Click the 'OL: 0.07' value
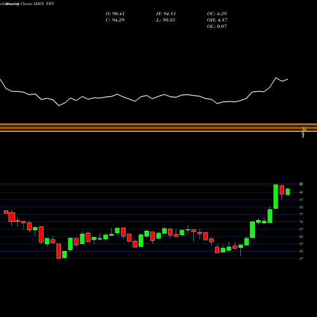Image resolution: width=317 pixels, height=317 pixels. click(x=217, y=27)
